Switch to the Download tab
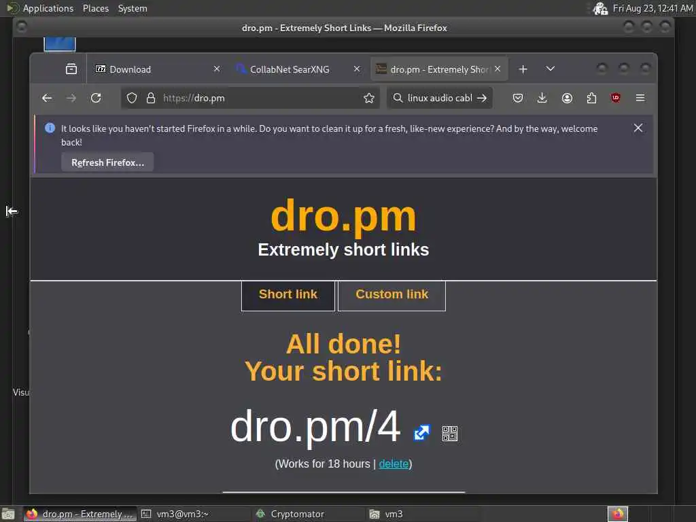This screenshot has width=696, height=522. pyautogui.click(x=158, y=69)
